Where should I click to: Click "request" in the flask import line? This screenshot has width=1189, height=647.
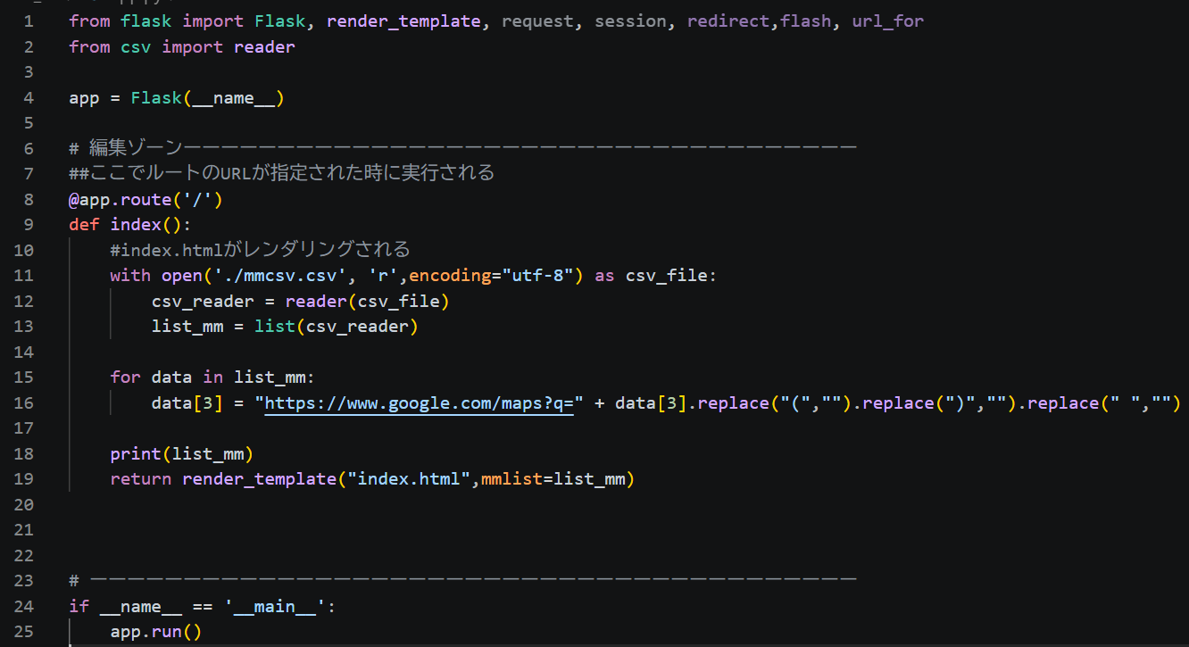(538, 21)
